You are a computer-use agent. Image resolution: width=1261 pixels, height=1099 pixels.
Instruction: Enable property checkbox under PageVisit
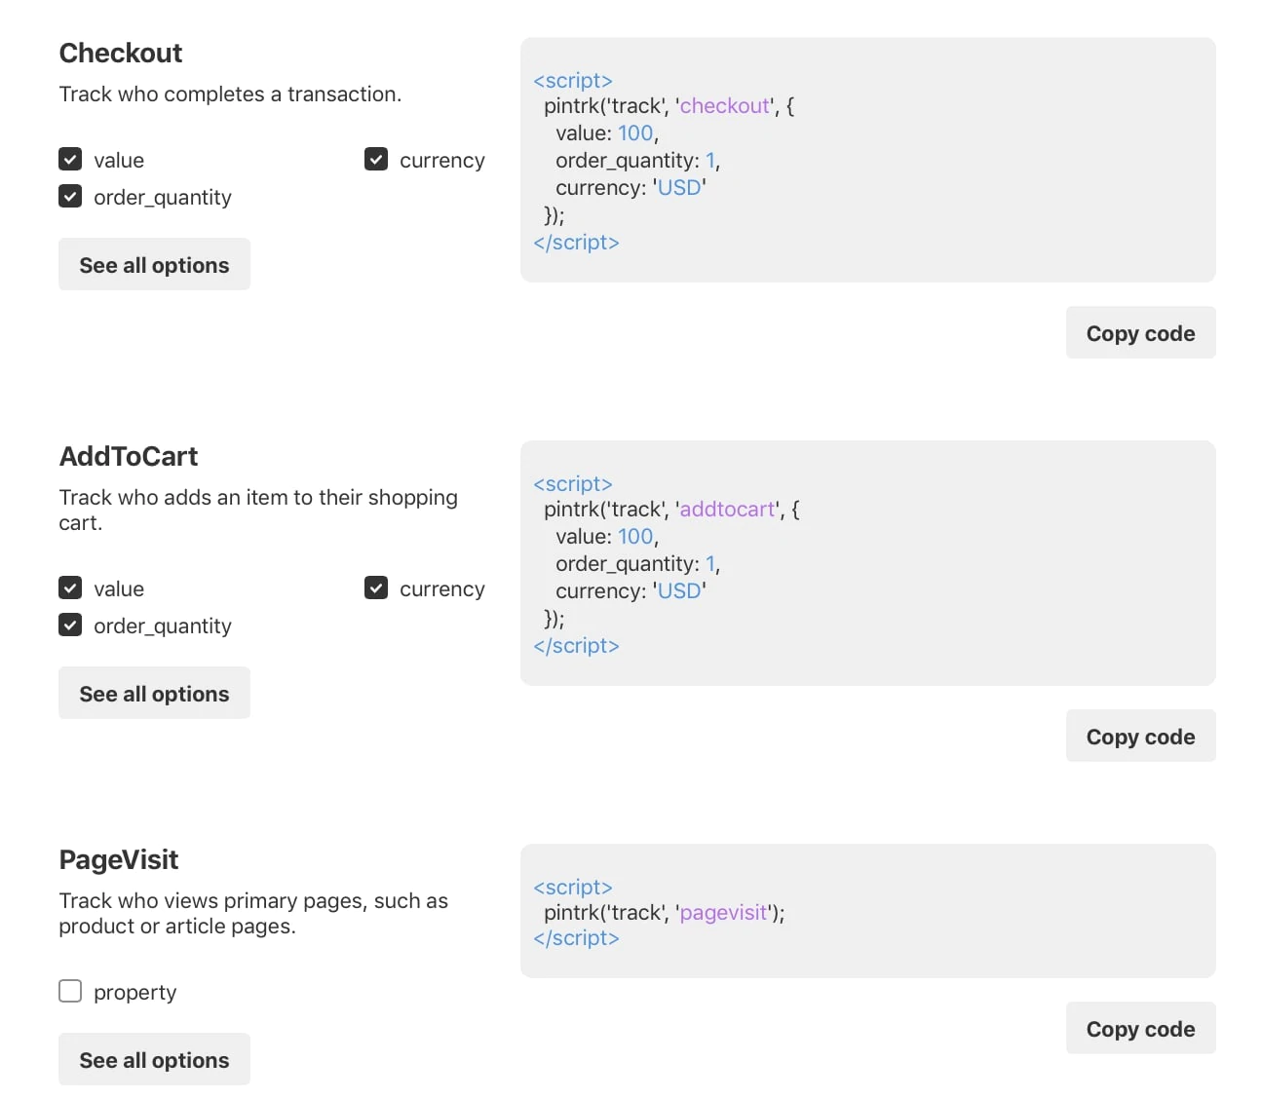click(x=70, y=992)
